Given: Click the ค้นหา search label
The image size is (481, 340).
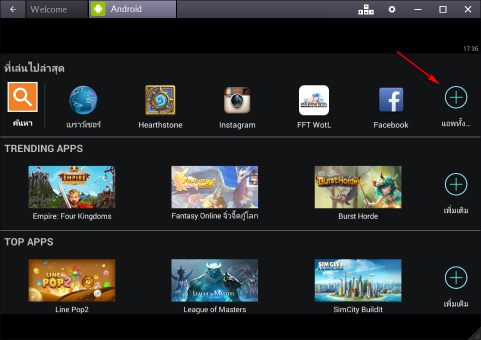Looking at the screenshot, I should pyautogui.click(x=22, y=123).
